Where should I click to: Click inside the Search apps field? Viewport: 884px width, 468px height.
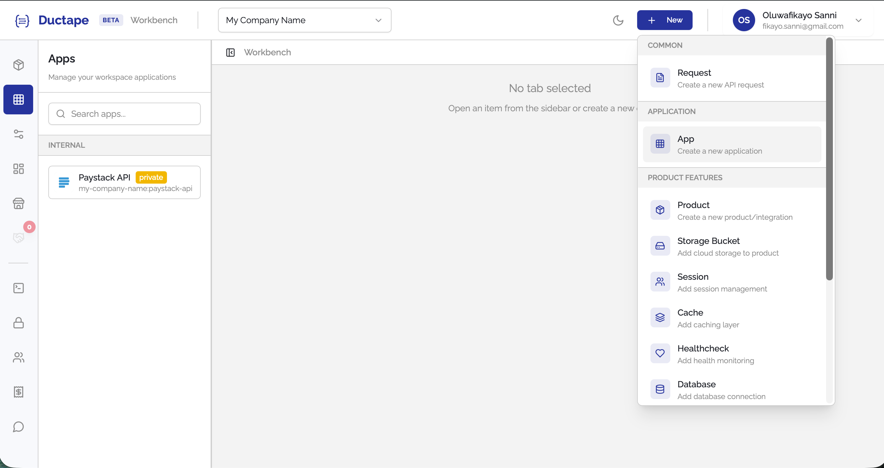124,114
